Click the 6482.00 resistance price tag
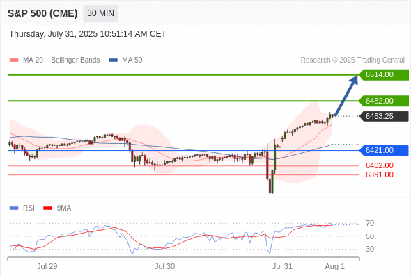The image size is (411, 278). coord(383,101)
